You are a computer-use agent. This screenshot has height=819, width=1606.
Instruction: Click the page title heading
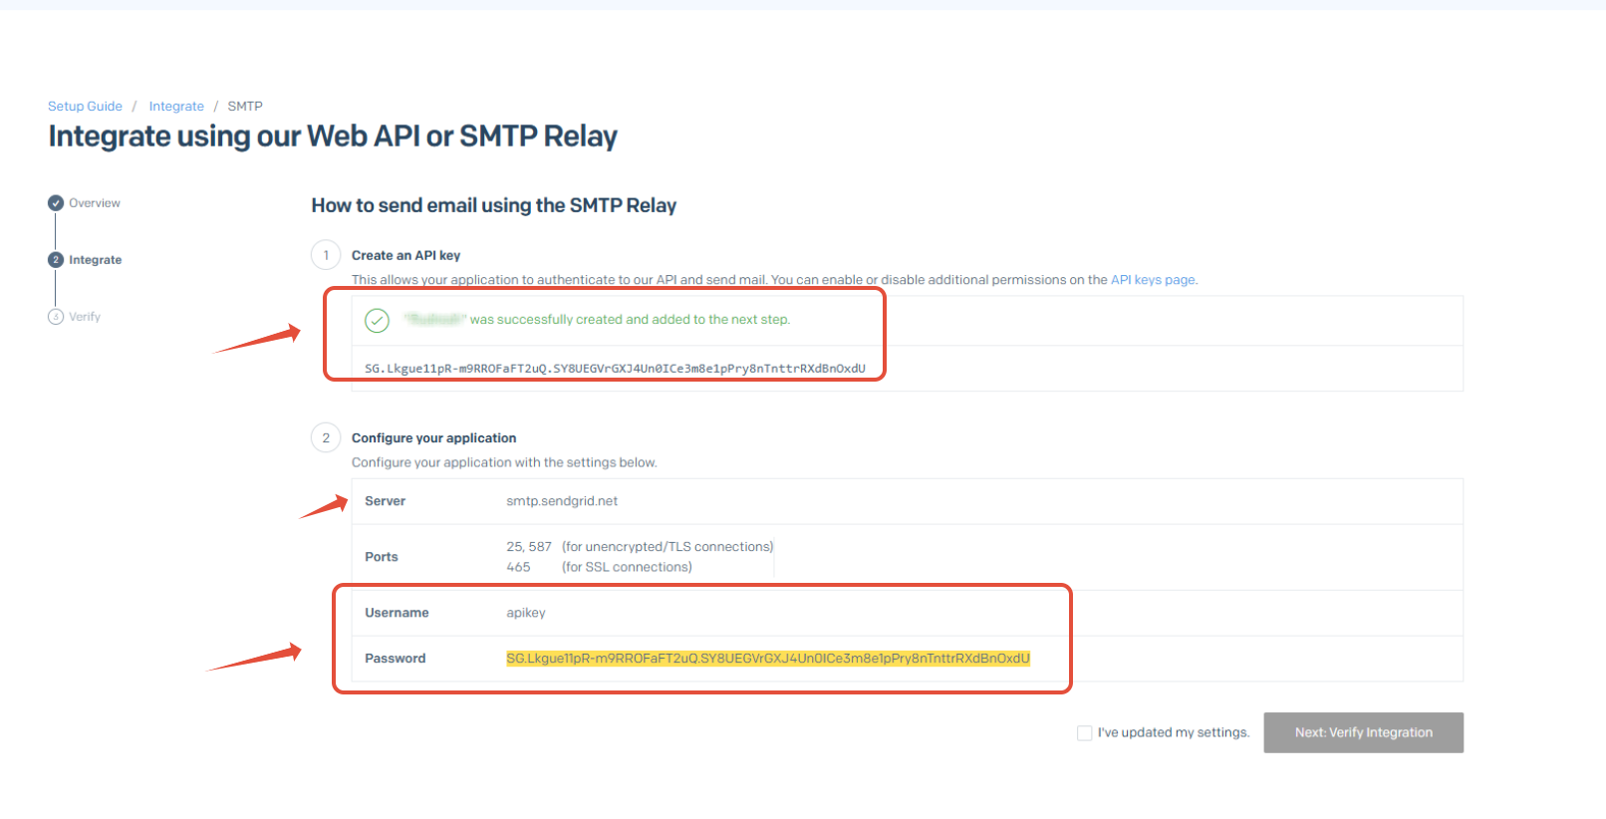click(333, 136)
